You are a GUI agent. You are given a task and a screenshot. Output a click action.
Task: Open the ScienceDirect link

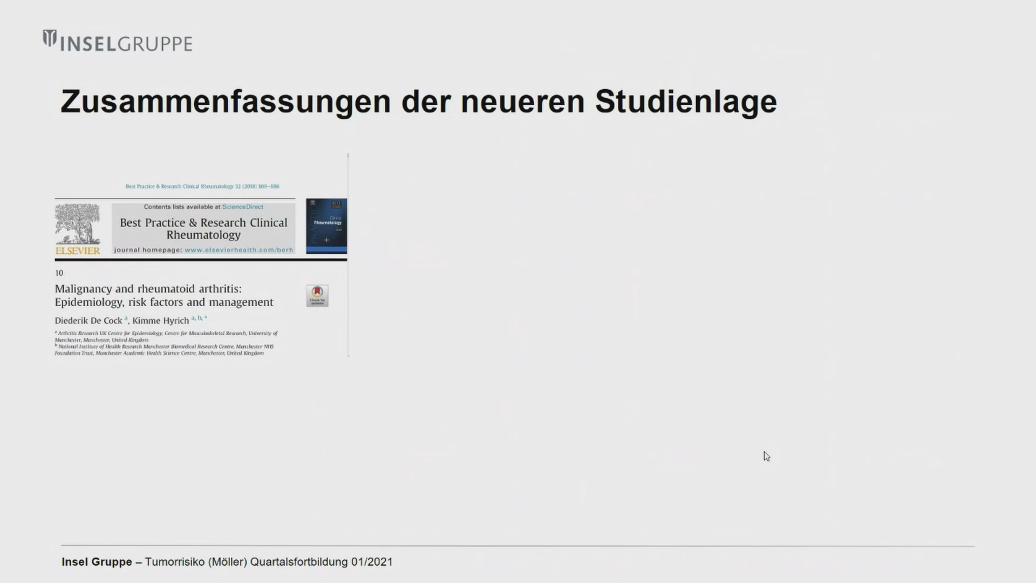tap(243, 207)
